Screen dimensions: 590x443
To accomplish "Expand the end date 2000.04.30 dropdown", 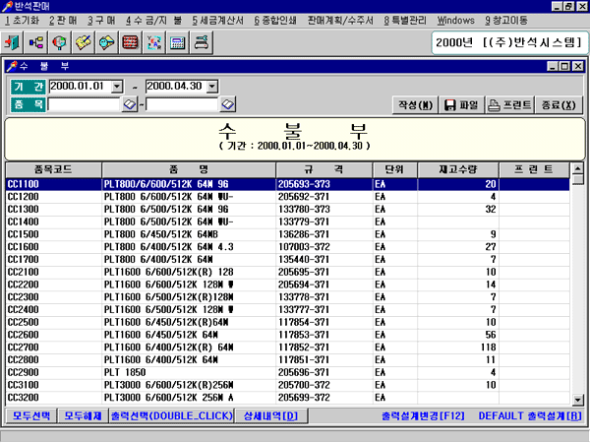I will (212, 87).
